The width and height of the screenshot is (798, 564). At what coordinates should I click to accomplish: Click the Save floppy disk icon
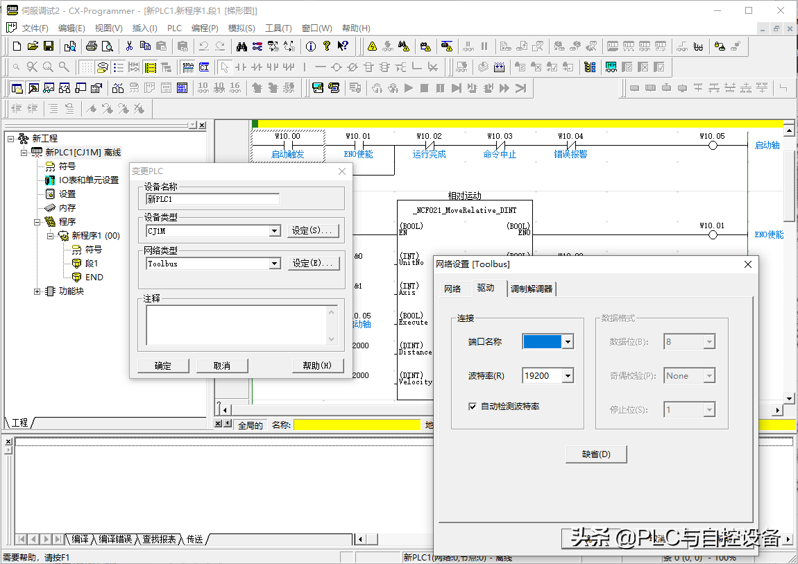[49, 46]
